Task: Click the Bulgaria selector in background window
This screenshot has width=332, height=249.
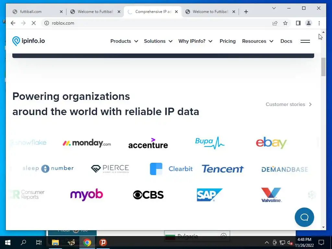Action: (x=197, y=236)
